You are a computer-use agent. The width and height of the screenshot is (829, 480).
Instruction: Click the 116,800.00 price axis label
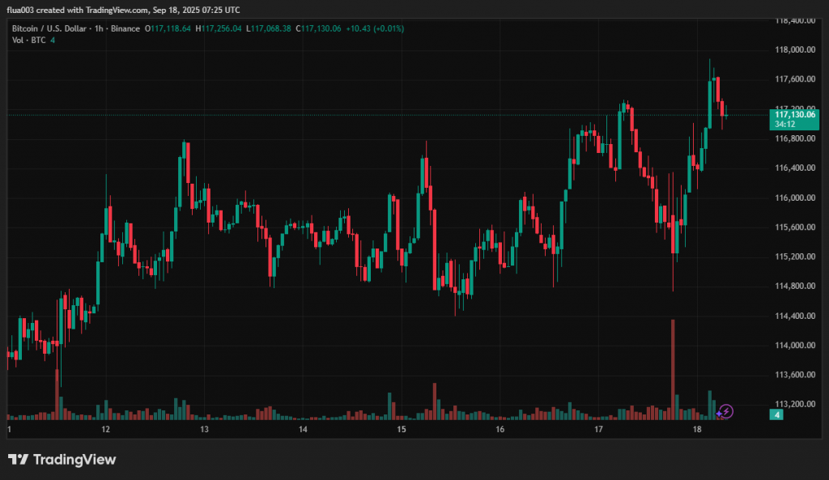tap(795, 138)
